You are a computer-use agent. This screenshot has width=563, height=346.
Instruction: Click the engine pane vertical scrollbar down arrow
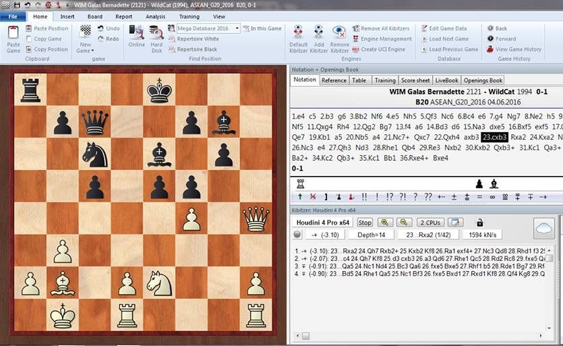549,328
